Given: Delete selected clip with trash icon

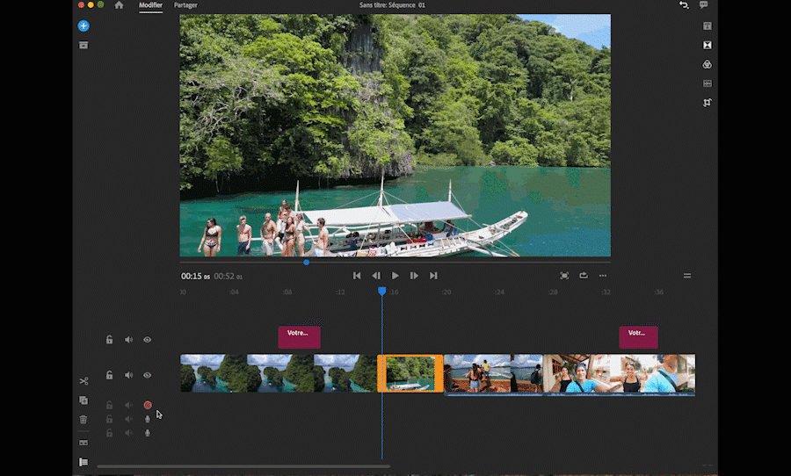Looking at the screenshot, I should click(x=83, y=420).
